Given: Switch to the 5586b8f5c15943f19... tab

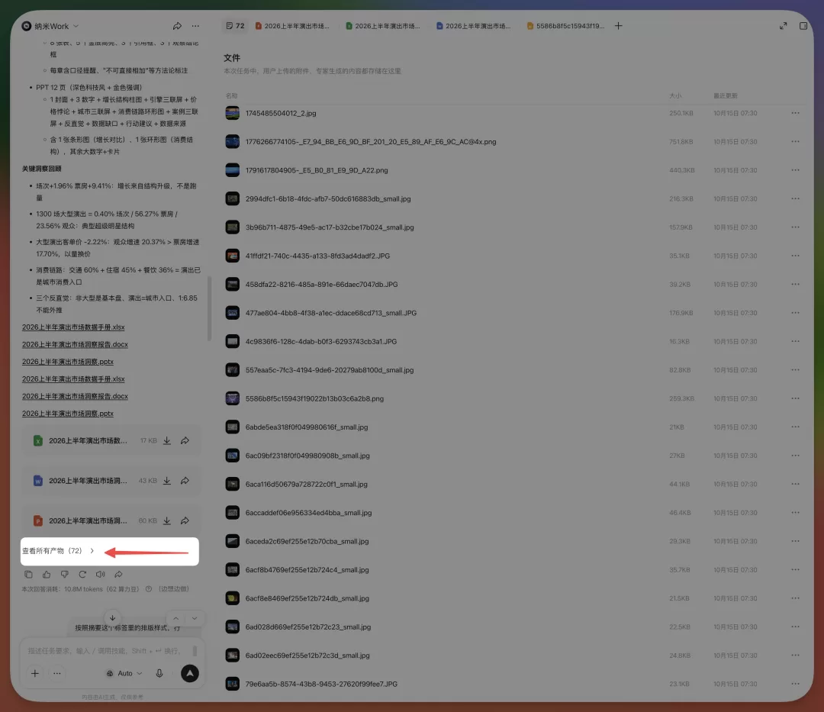Looking at the screenshot, I should 565,26.
